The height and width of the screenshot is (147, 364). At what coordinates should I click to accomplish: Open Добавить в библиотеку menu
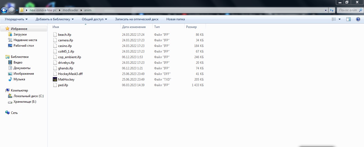coord(54,19)
